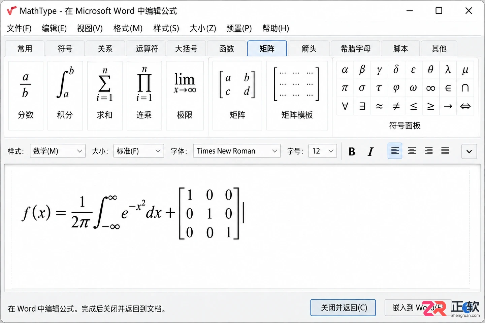Image resolution: width=485 pixels, height=323 pixels.
Task: Insert the right arrow symbol →
Action: [448, 106]
